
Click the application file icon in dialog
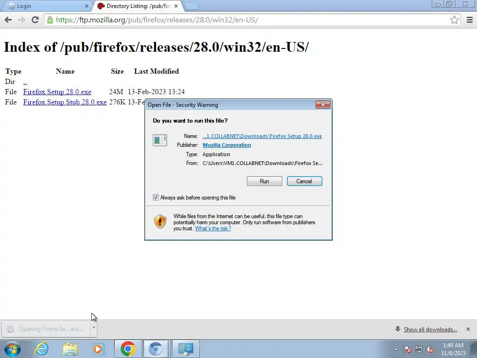coord(160,140)
